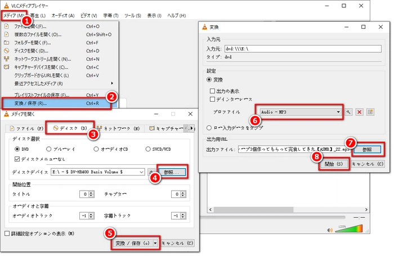Click the folder icon for フォルダーを開く
The width and height of the screenshot is (394, 256).
pos(7,42)
